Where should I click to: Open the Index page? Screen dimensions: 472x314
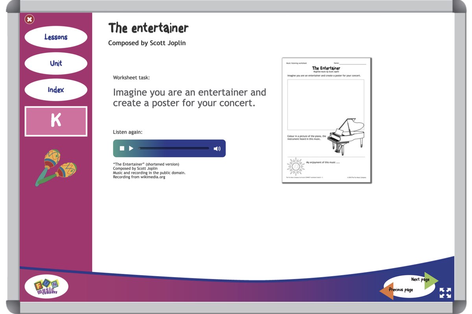click(x=56, y=90)
